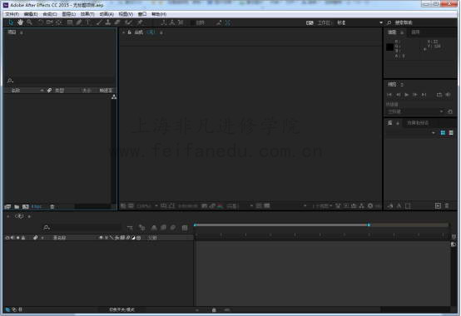Click the Project panel trash delete icon
Screen dimensions: 461x316
pos(52,207)
